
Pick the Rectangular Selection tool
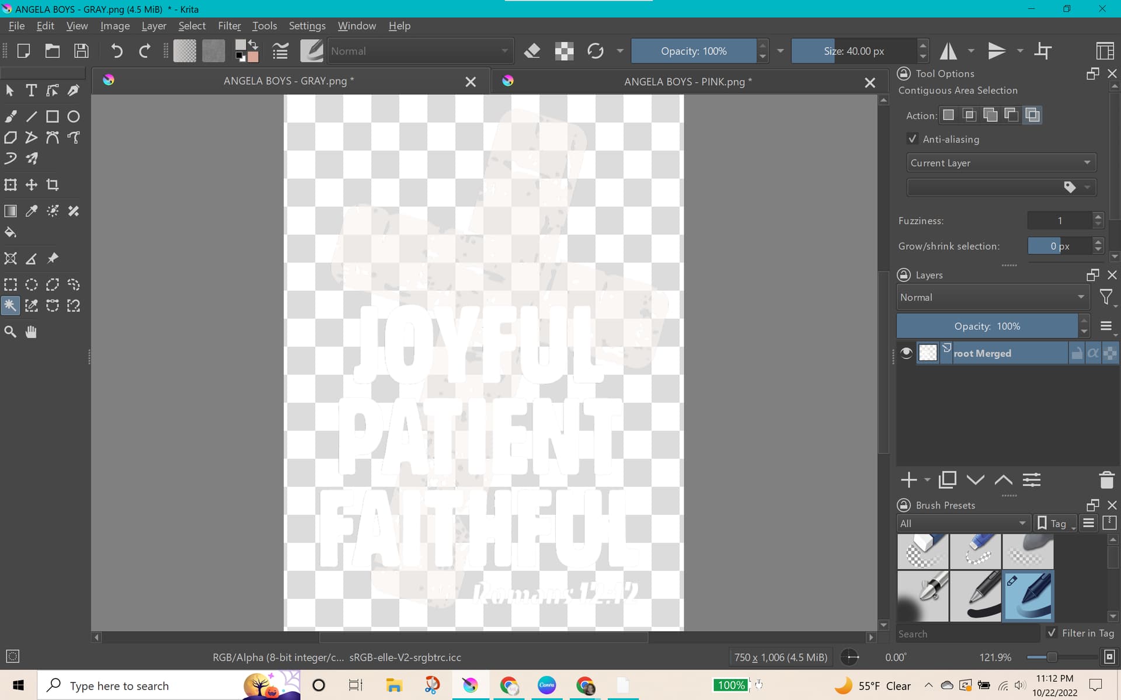(x=10, y=285)
